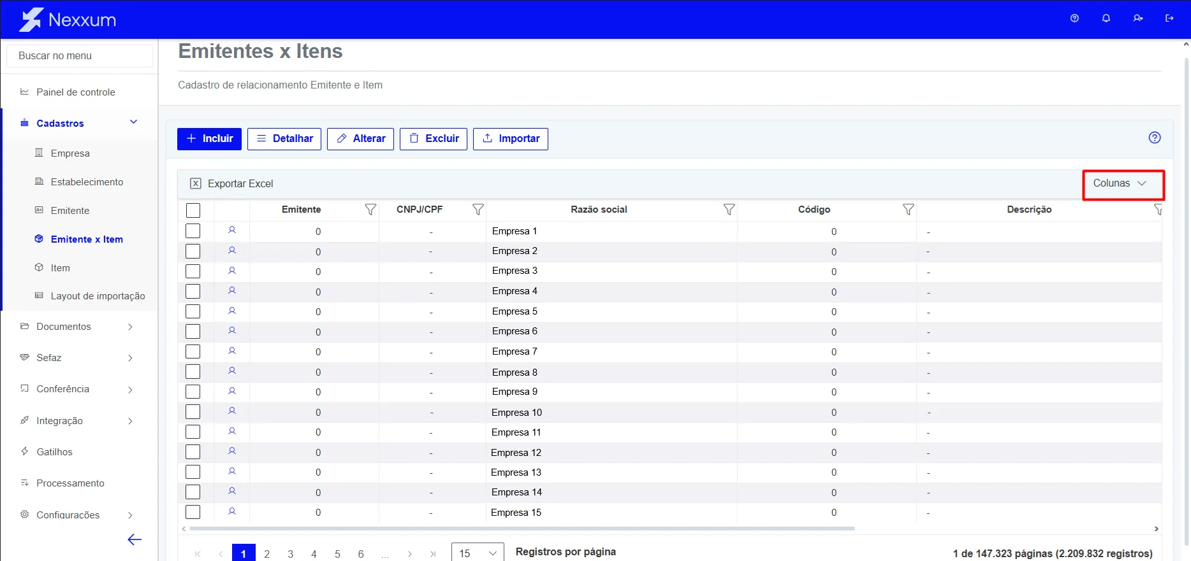Open the notifications bell icon

click(1106, 18)
